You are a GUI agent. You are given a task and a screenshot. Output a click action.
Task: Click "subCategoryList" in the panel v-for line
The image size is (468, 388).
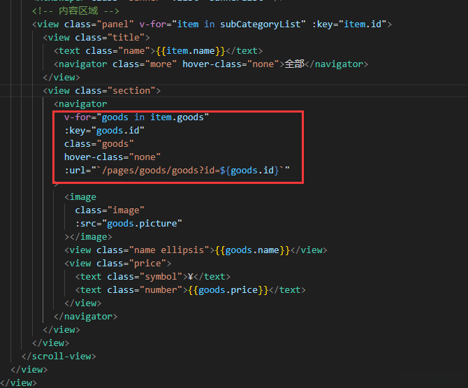click(261, 24)
